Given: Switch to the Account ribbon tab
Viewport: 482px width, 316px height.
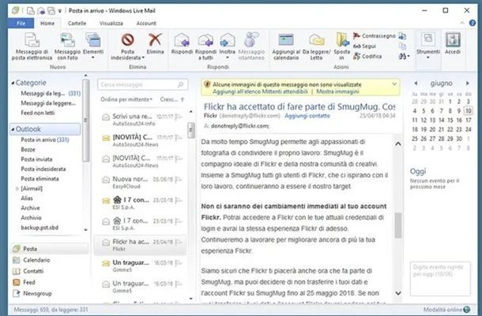Looking at the screenshot, I should (146, 24).
